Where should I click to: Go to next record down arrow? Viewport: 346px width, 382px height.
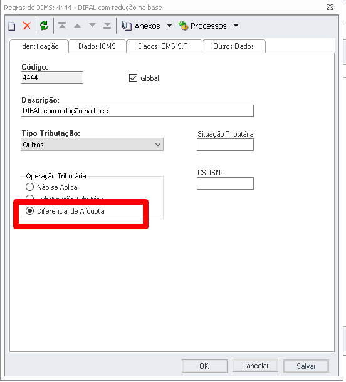click(x=92, y=25)
